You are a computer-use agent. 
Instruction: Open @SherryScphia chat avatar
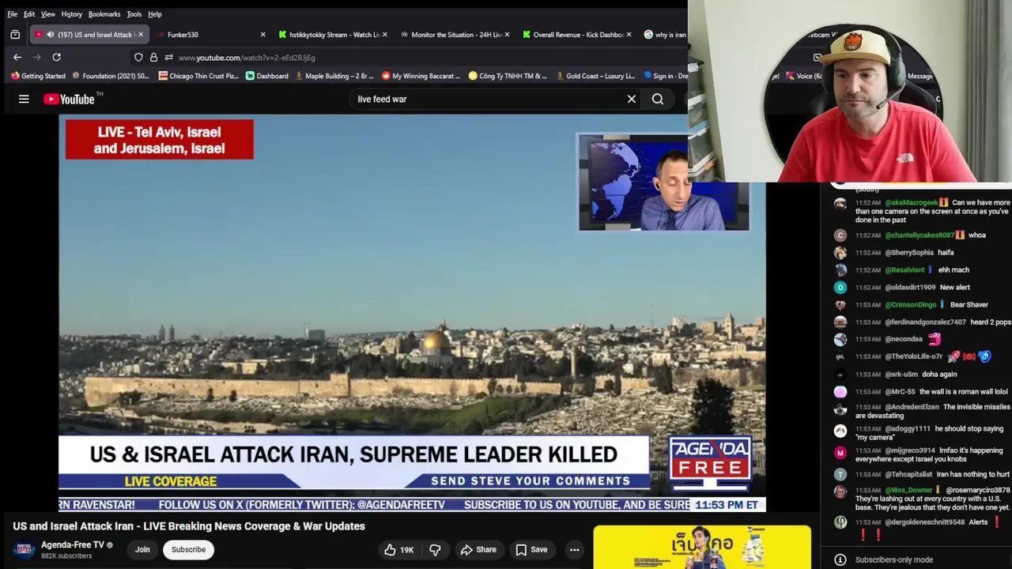click(840, 252)
